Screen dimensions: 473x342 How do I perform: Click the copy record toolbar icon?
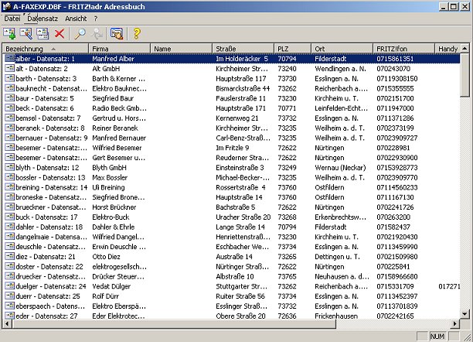click(43, 33)
